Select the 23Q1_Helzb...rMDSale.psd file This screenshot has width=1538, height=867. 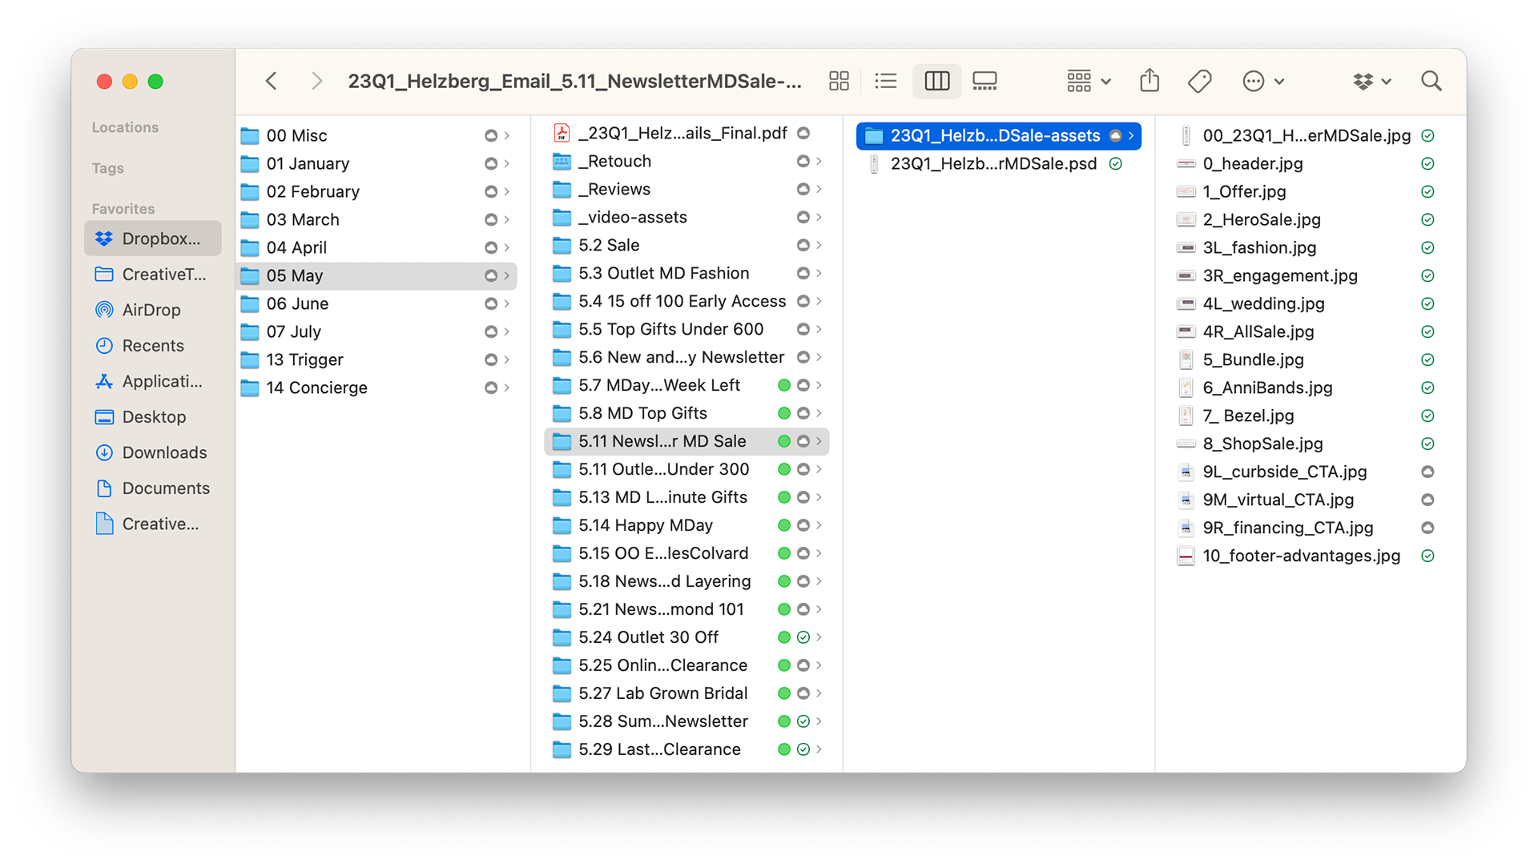click(998, 163)
